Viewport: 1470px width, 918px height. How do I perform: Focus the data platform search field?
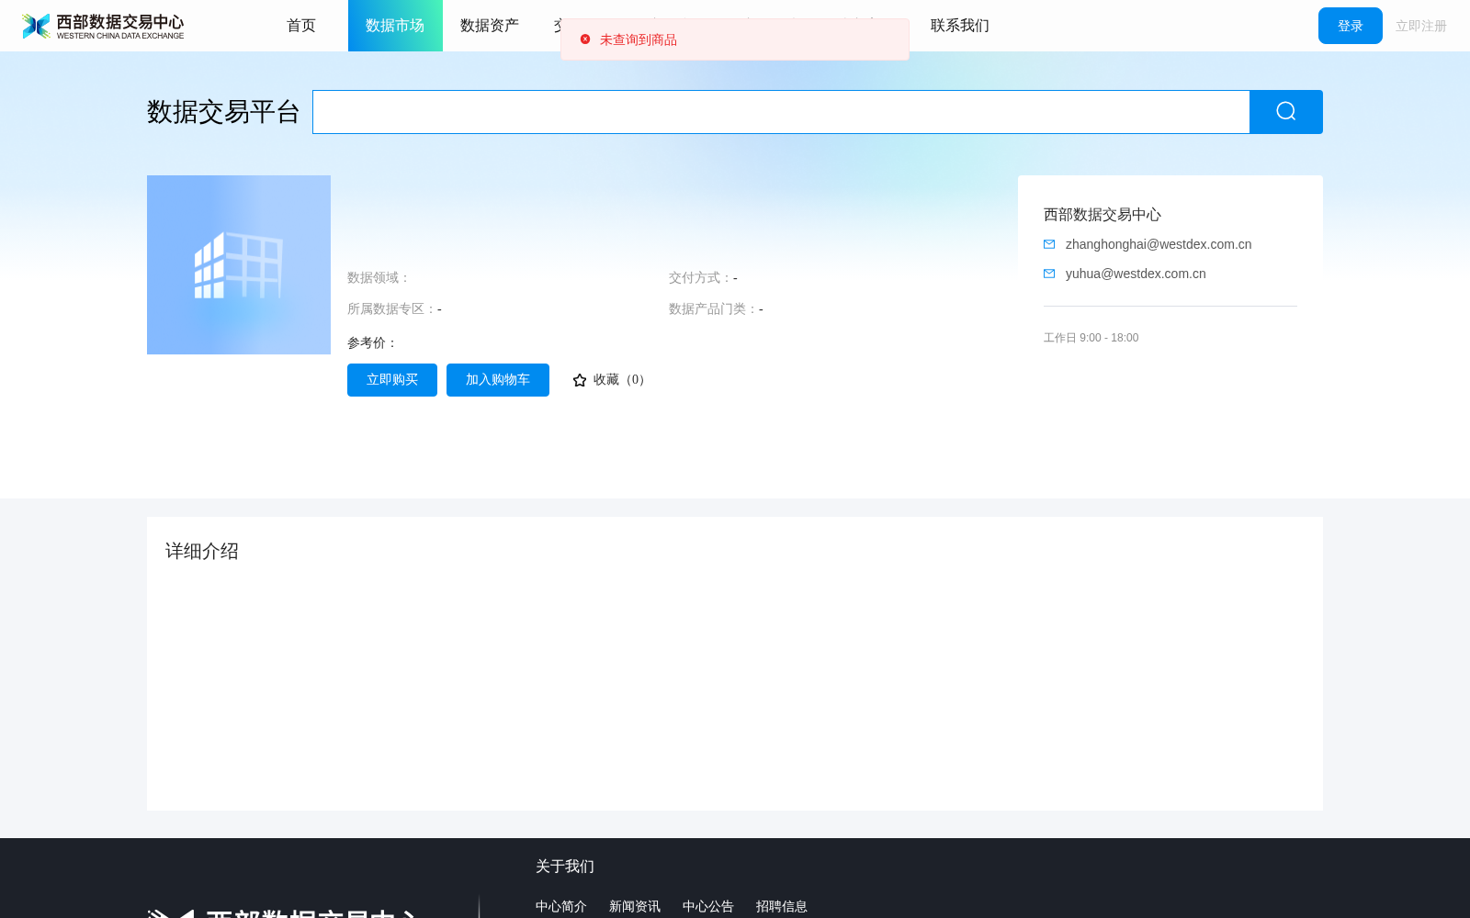781,112
